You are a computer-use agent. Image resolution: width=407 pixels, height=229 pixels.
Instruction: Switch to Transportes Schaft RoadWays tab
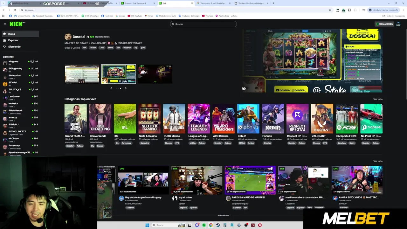click(x=213, y=3)
